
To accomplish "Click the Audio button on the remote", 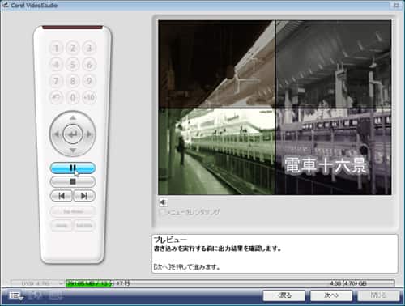I will click(62, 225).
